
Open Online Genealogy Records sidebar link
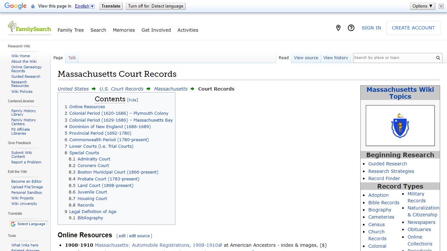[x=27, y=69]
